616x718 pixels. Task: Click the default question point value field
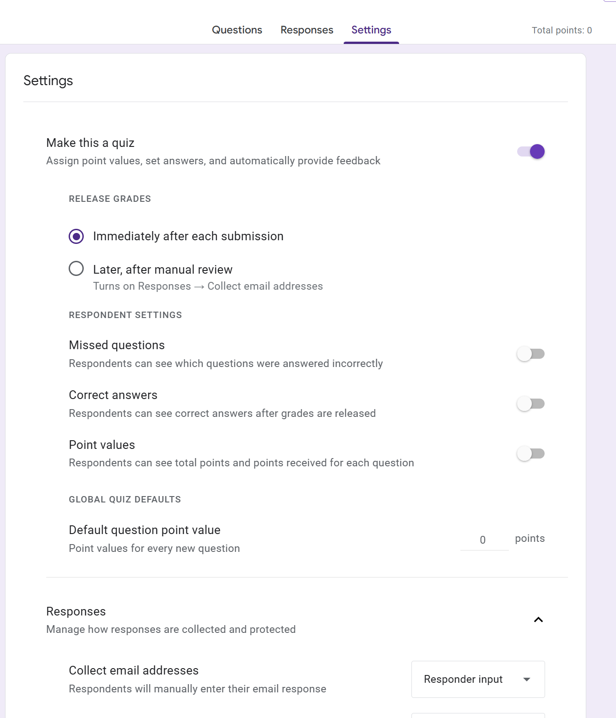pyautogui.click(x=483, y=540)
